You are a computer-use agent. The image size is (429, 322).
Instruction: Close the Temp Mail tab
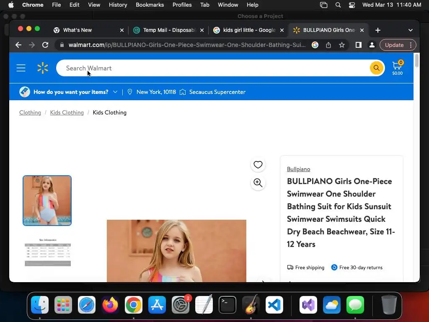pyautogui.click(x=202, y=30)
